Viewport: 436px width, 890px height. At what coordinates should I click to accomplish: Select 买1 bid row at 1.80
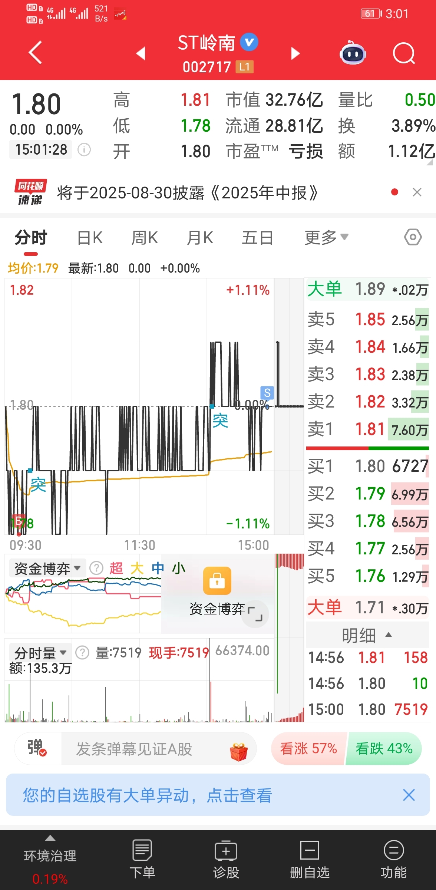click(x=368, y=466)
